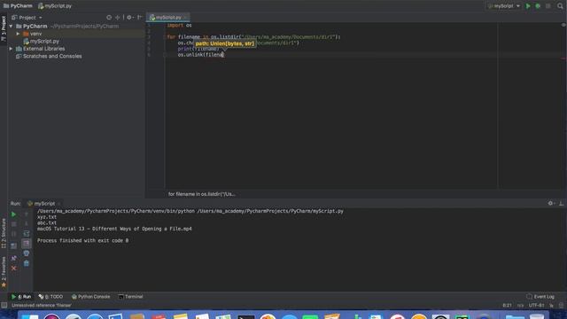This screenshot has height=319, width=567.
Task: Click the gray Stop button in top toolbar
Action: coord(548,6)
